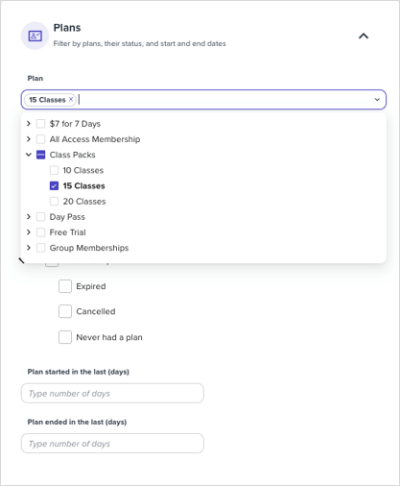
Task: Click the Plan started in the last field
Action: [x=112, y=393]
